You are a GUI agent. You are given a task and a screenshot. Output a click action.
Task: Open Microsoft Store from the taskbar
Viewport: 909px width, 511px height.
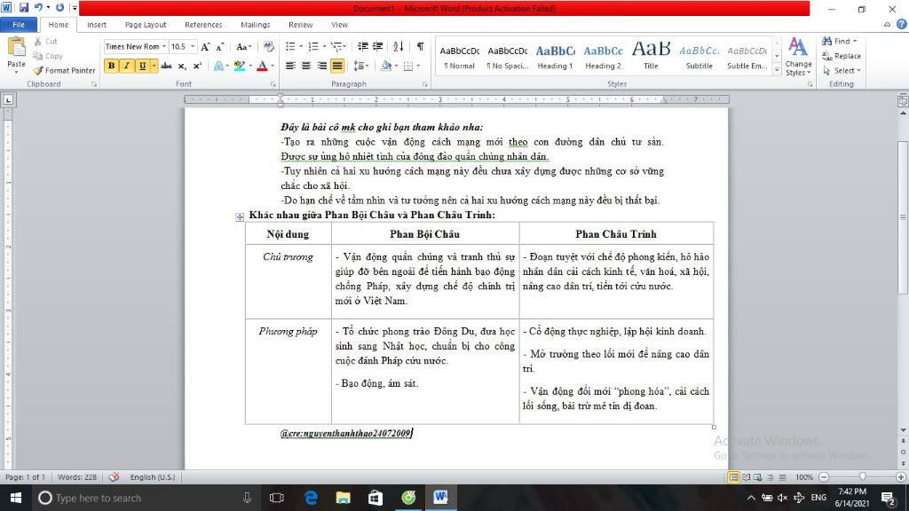(375, 498)
